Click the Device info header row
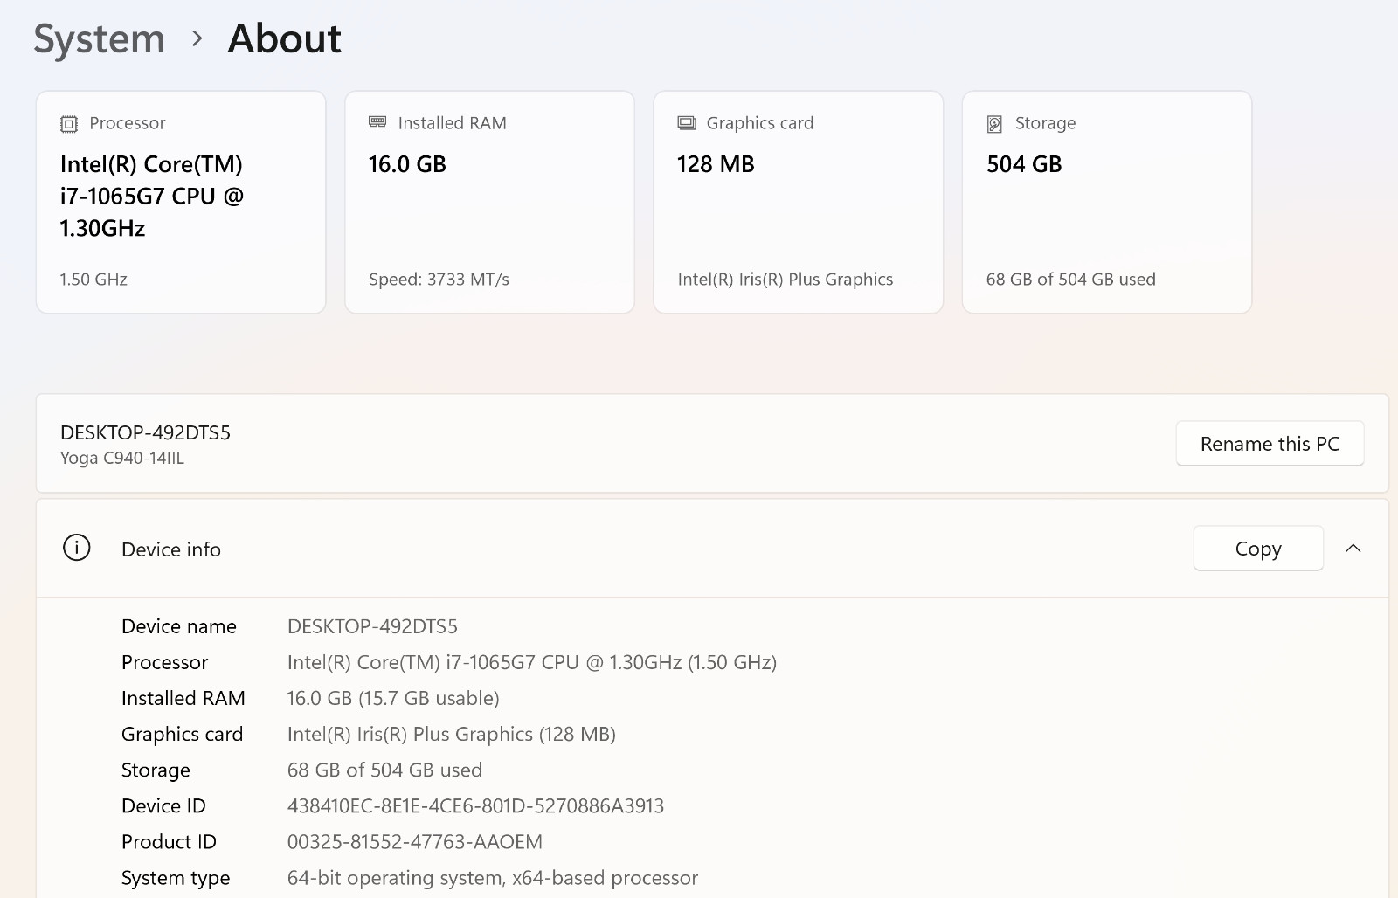1398x898 pixels. click(712, 549)
